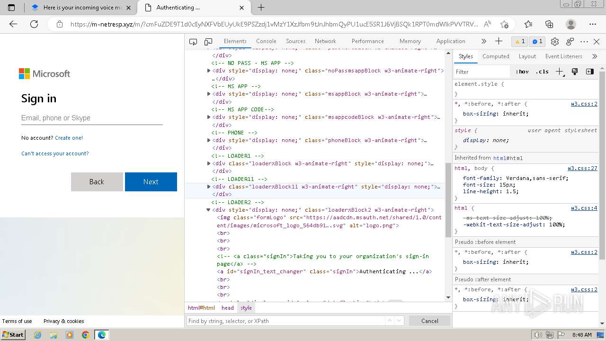Open DevTools settings gear
This screenshot has width=606, height=341.
(555, 42)
